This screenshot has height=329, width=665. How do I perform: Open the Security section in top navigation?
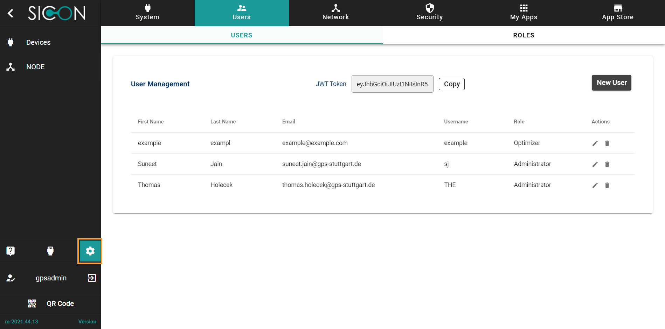tap(429, 13)
